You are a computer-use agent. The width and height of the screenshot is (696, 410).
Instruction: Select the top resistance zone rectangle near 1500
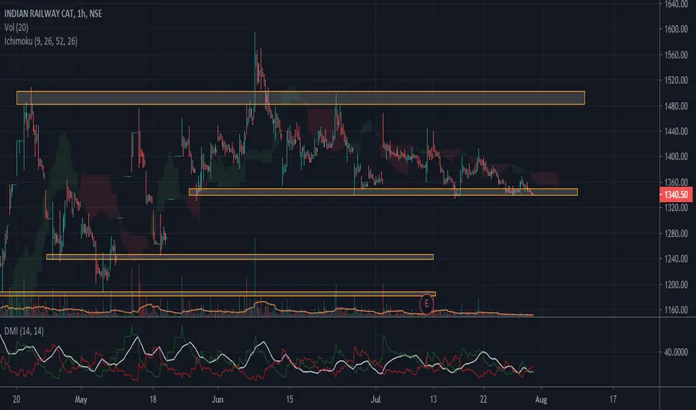click(x=300, y=98)
